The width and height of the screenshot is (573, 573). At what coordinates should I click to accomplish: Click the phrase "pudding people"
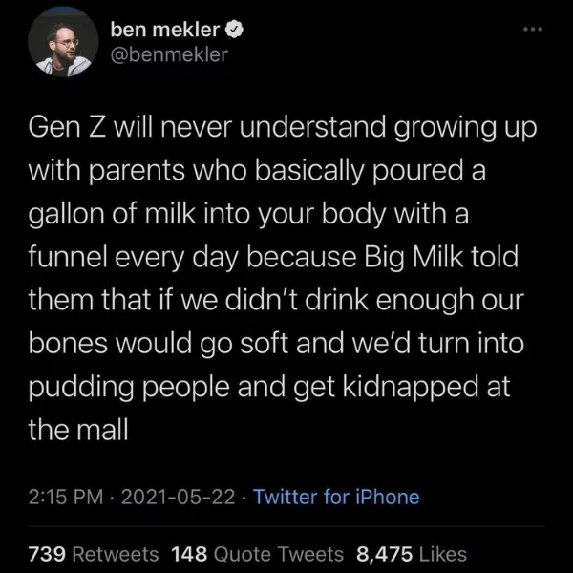[129, 388]
